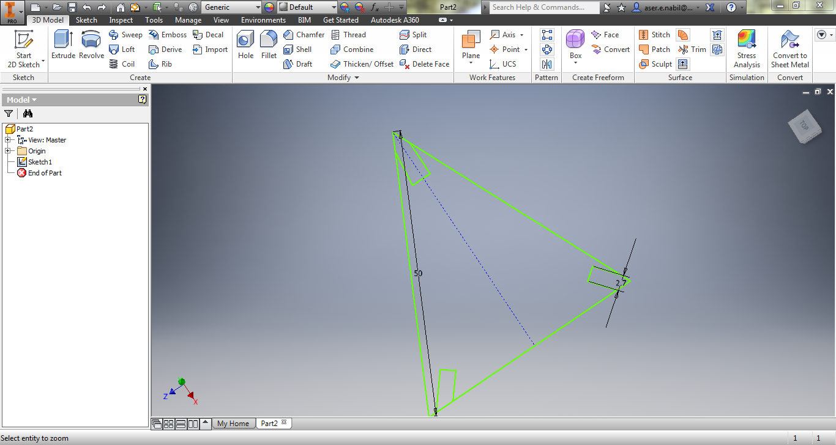Select the Shell tool
The width and height of the screenshot is (836, 445).
pyautogui.click(x=297, y=50)
